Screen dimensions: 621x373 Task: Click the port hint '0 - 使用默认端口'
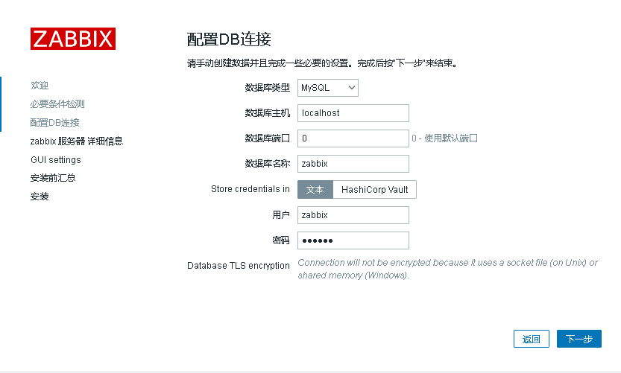444,138
